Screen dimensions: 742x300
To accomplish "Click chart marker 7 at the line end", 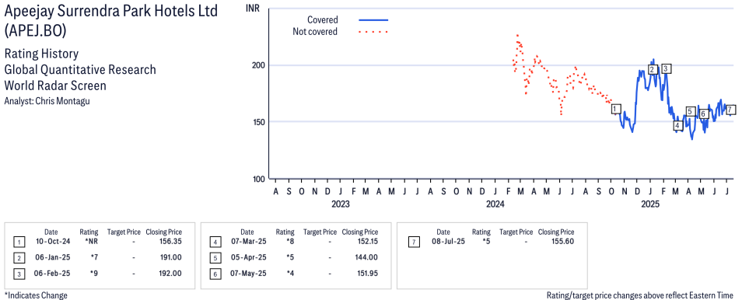I will 730,110.
